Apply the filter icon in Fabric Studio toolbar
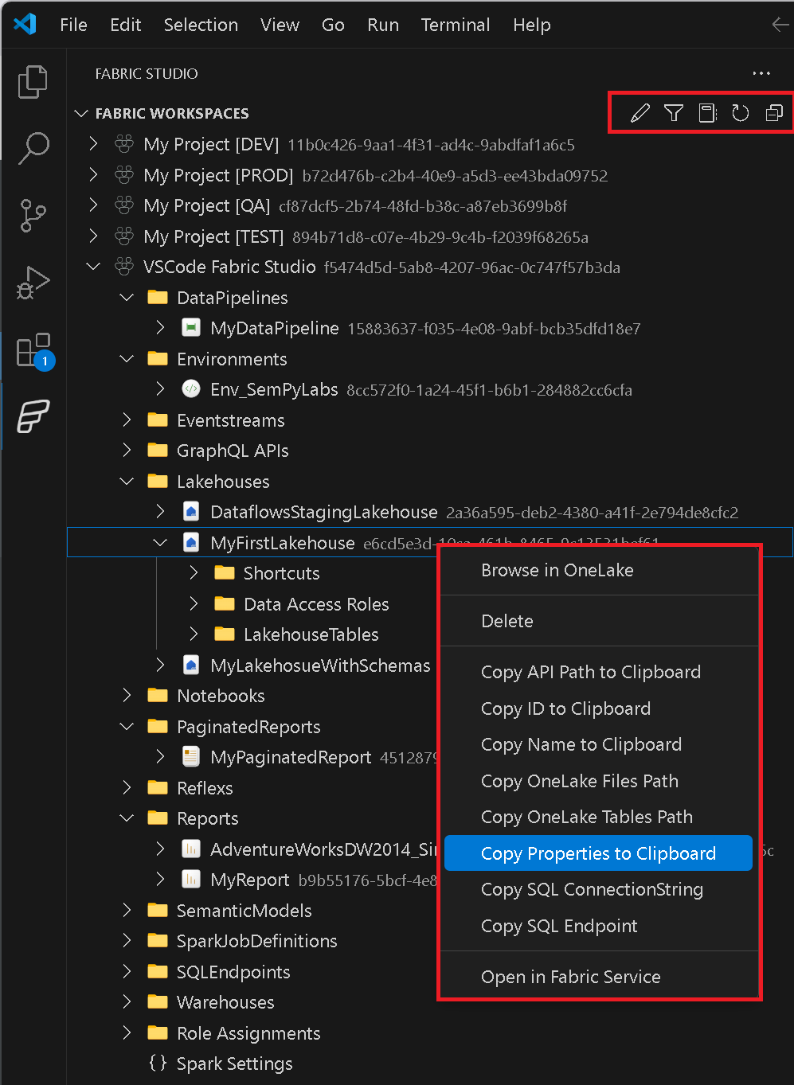 [x=673, y=113]
